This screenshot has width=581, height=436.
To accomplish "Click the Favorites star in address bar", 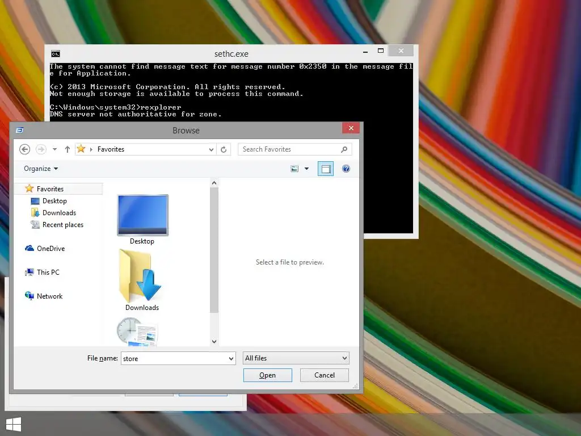I will (81, 149).
